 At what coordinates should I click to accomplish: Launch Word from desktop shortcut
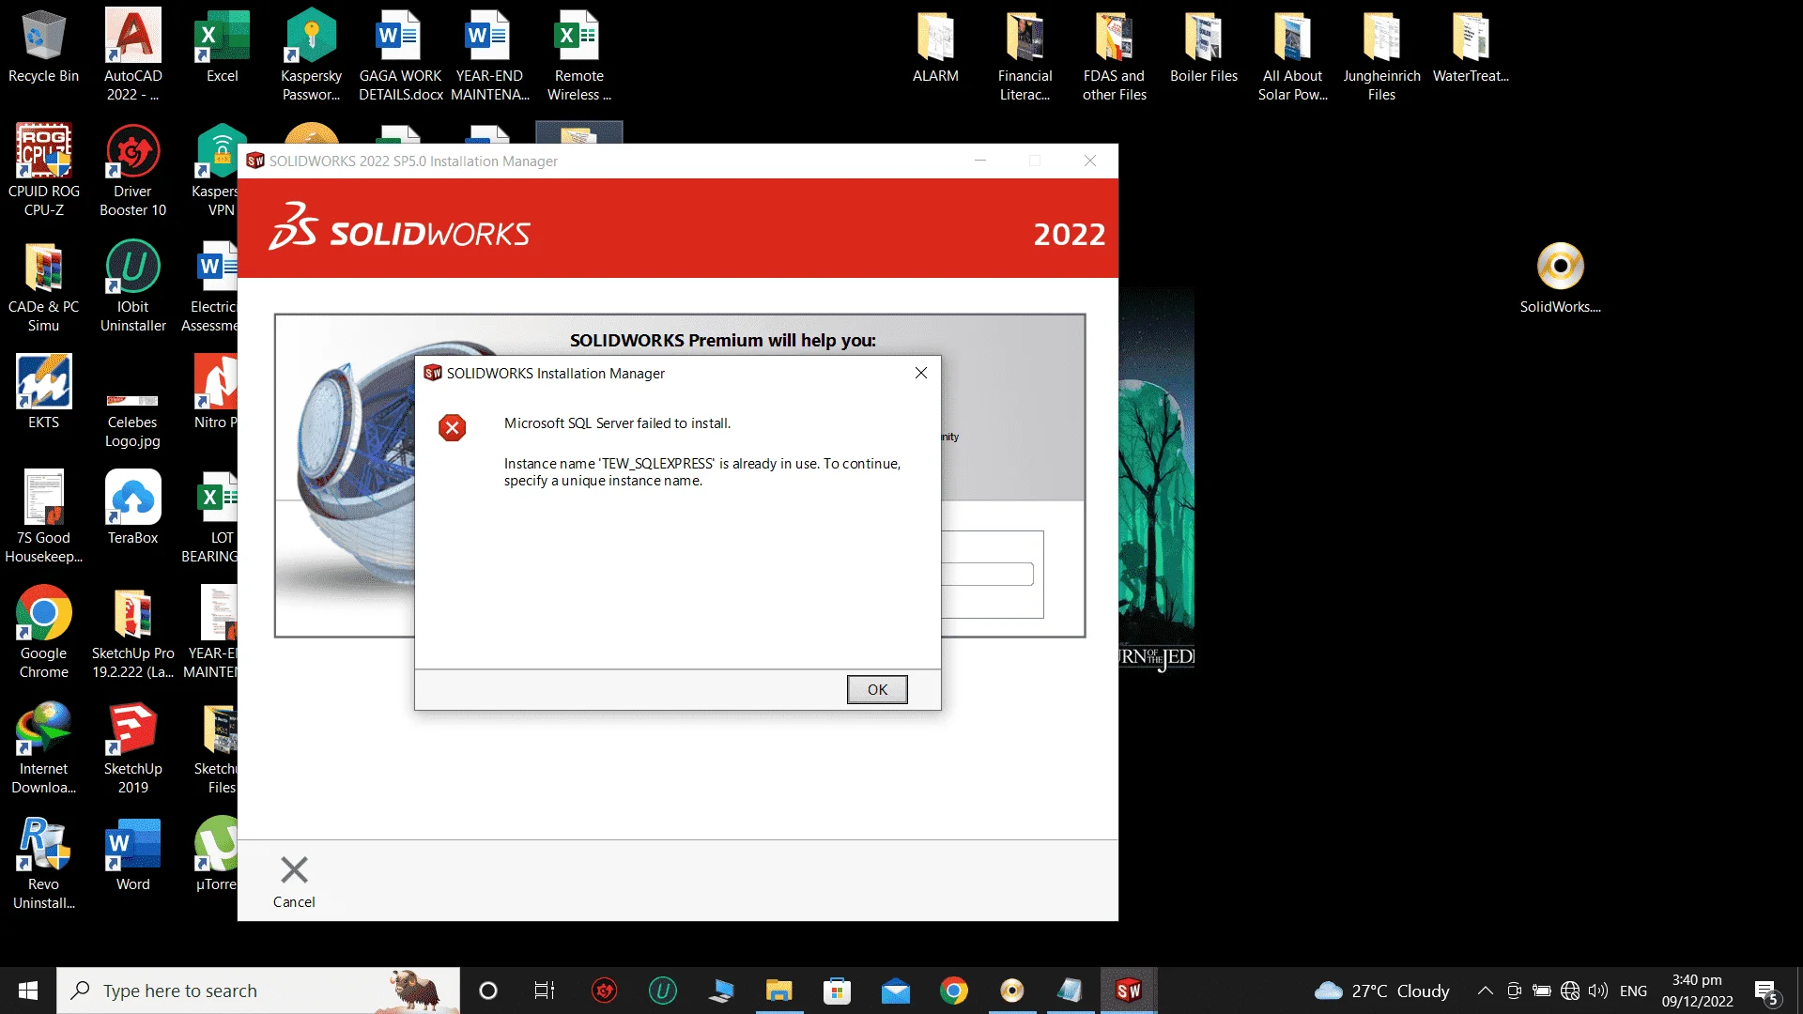(132, 854)
